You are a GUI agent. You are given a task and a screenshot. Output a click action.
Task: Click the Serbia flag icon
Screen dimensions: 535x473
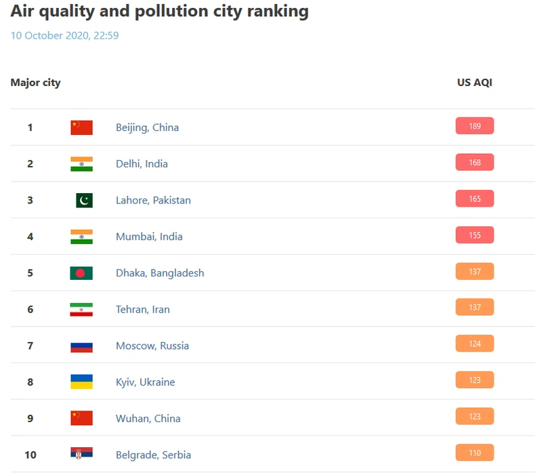click(81, 455)
